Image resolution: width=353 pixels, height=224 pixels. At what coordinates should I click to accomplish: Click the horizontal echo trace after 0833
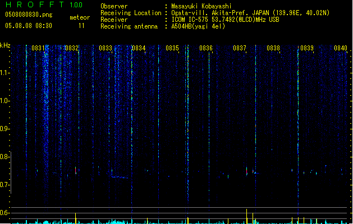pos(120,178)
